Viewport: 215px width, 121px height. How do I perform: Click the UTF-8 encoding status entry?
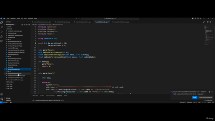[x=195, y=102]
